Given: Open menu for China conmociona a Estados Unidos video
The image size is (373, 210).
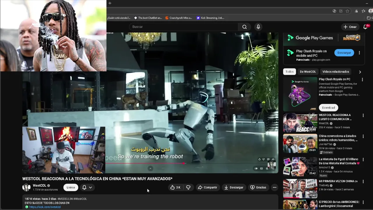Looking at the screenshot, I should click(x=363, y=136).
